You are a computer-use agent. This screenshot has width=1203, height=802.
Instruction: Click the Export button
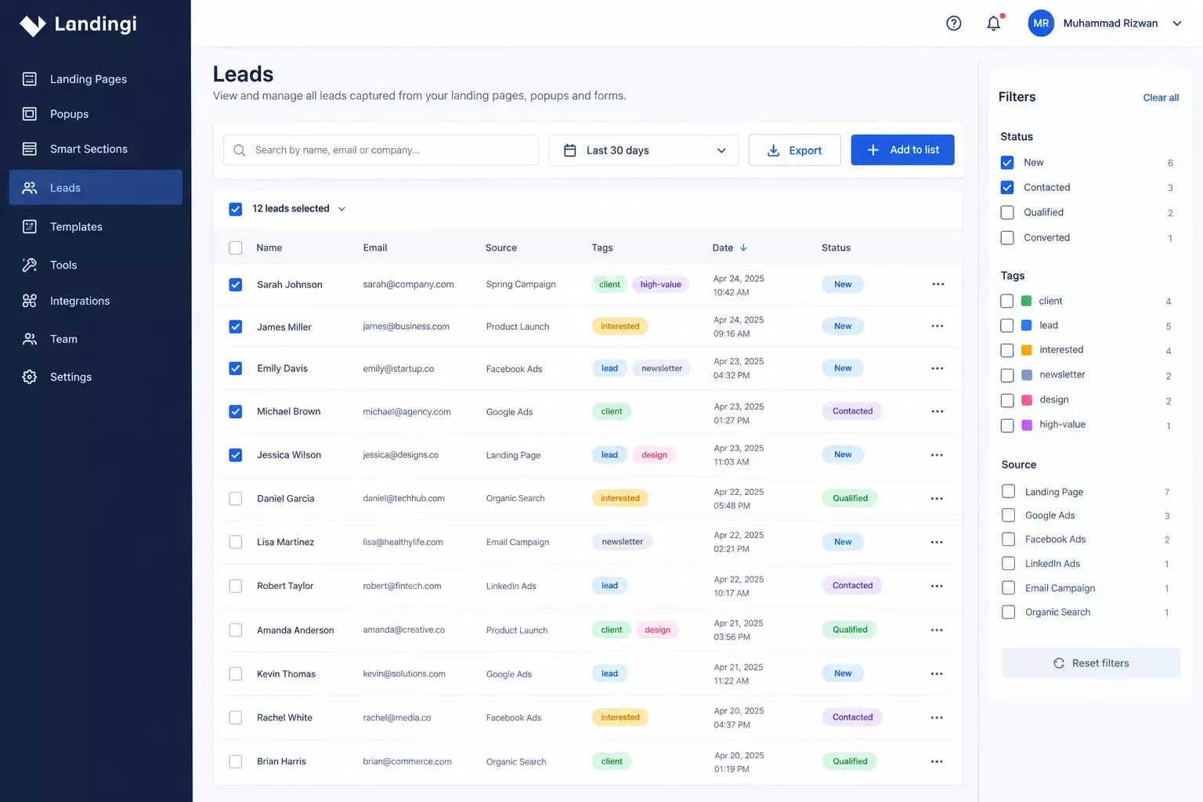(794, 150)
